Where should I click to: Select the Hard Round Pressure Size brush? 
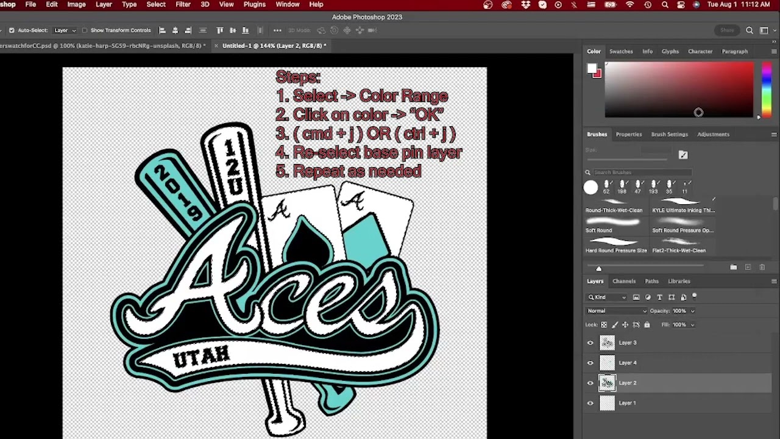tap(615, 246)
